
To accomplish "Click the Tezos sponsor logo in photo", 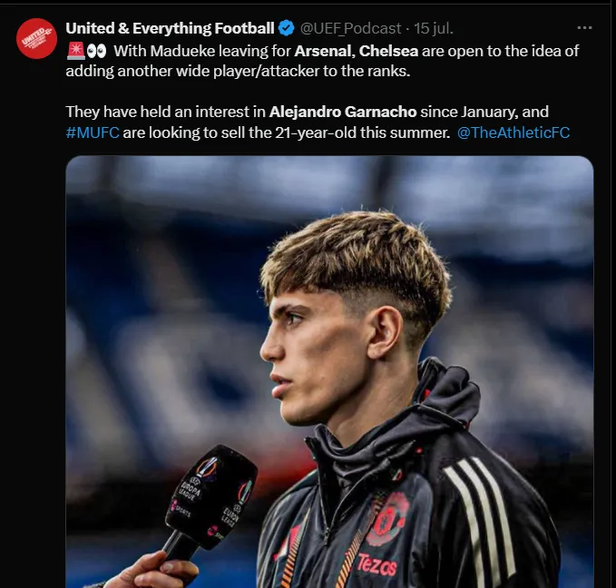I will pyautogui.click(x=376, y=564).
